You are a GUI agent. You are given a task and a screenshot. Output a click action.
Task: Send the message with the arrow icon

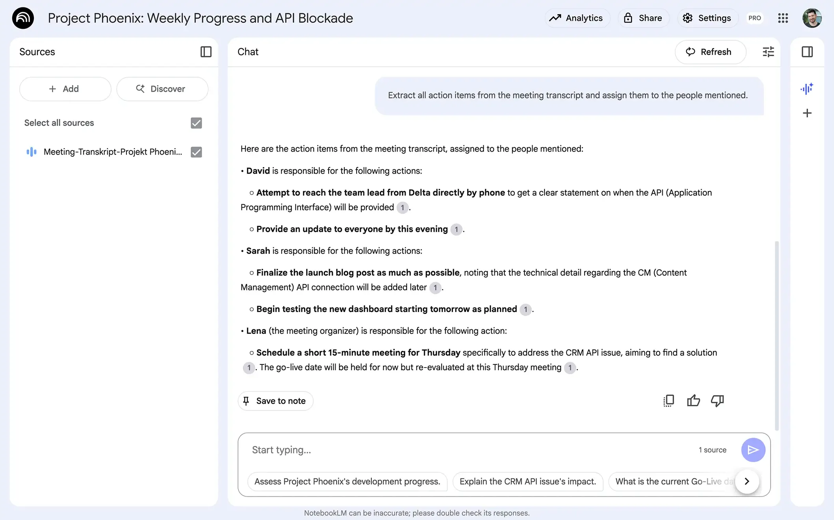[753, 449]
